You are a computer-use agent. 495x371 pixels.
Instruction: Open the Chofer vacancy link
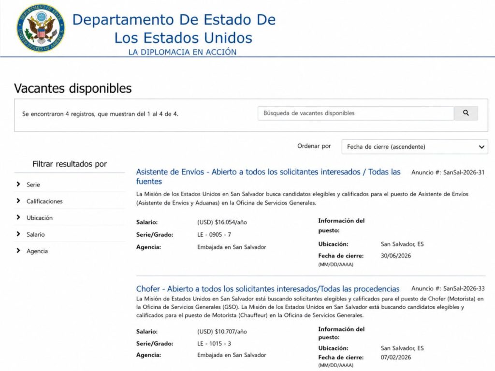pyautogui.click(x=268, y=289)
